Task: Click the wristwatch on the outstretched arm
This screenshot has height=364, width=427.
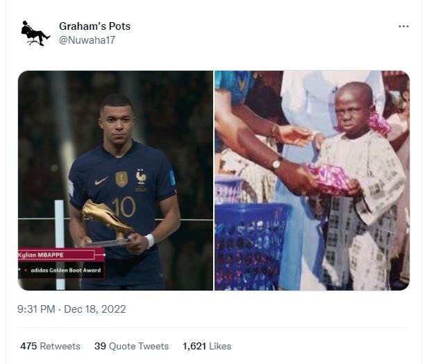Action: [x=276, y=164]
